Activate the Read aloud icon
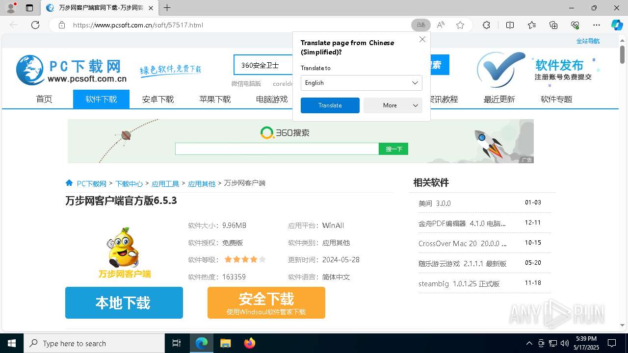Image resolution: width=628 pixels, height=353 pixels. pyautogui.click(x=441, y=25)
